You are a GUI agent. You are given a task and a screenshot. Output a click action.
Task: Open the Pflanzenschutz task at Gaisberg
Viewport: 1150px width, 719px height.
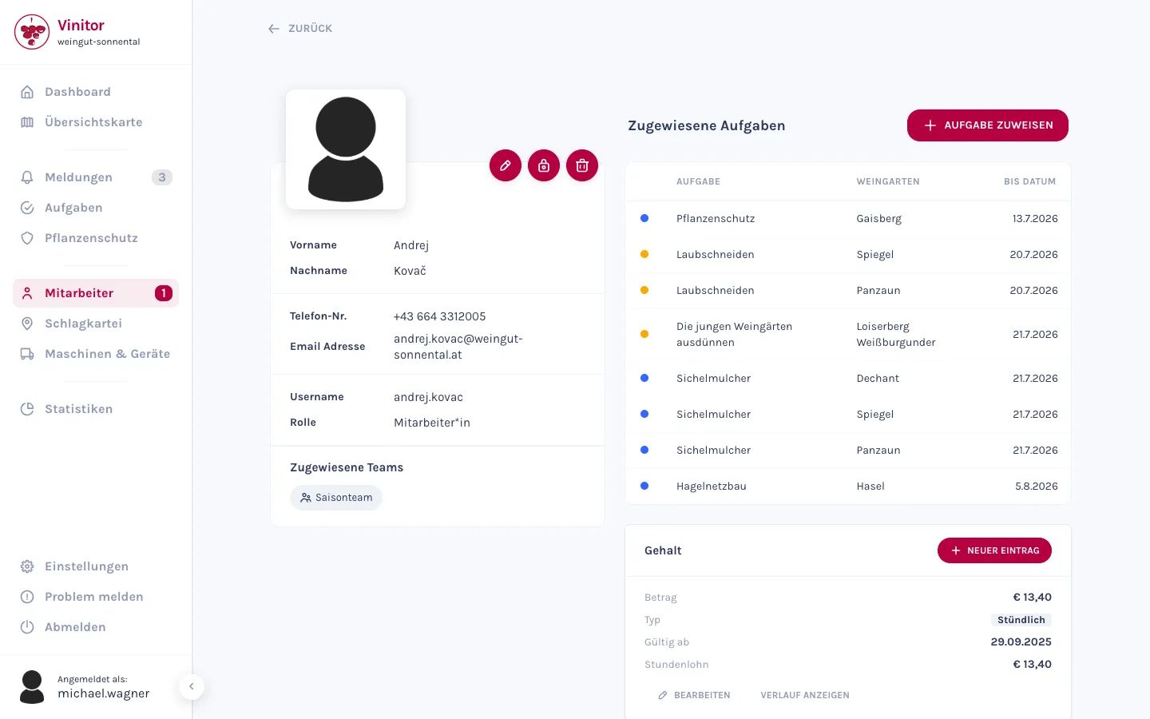[x=848, y=219]
